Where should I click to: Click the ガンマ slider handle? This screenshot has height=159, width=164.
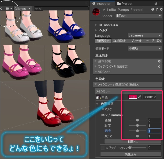[x=137, y=136]
